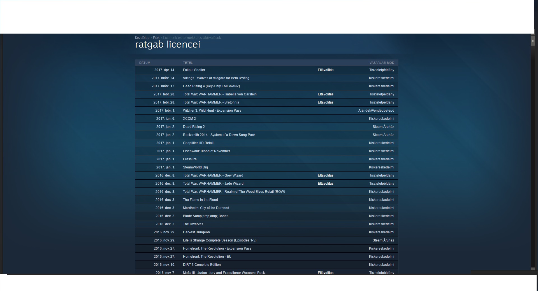Click the Darkest Dungeon entry
Image resolution: width=538 pixels, height=291 pixels.
196,232
